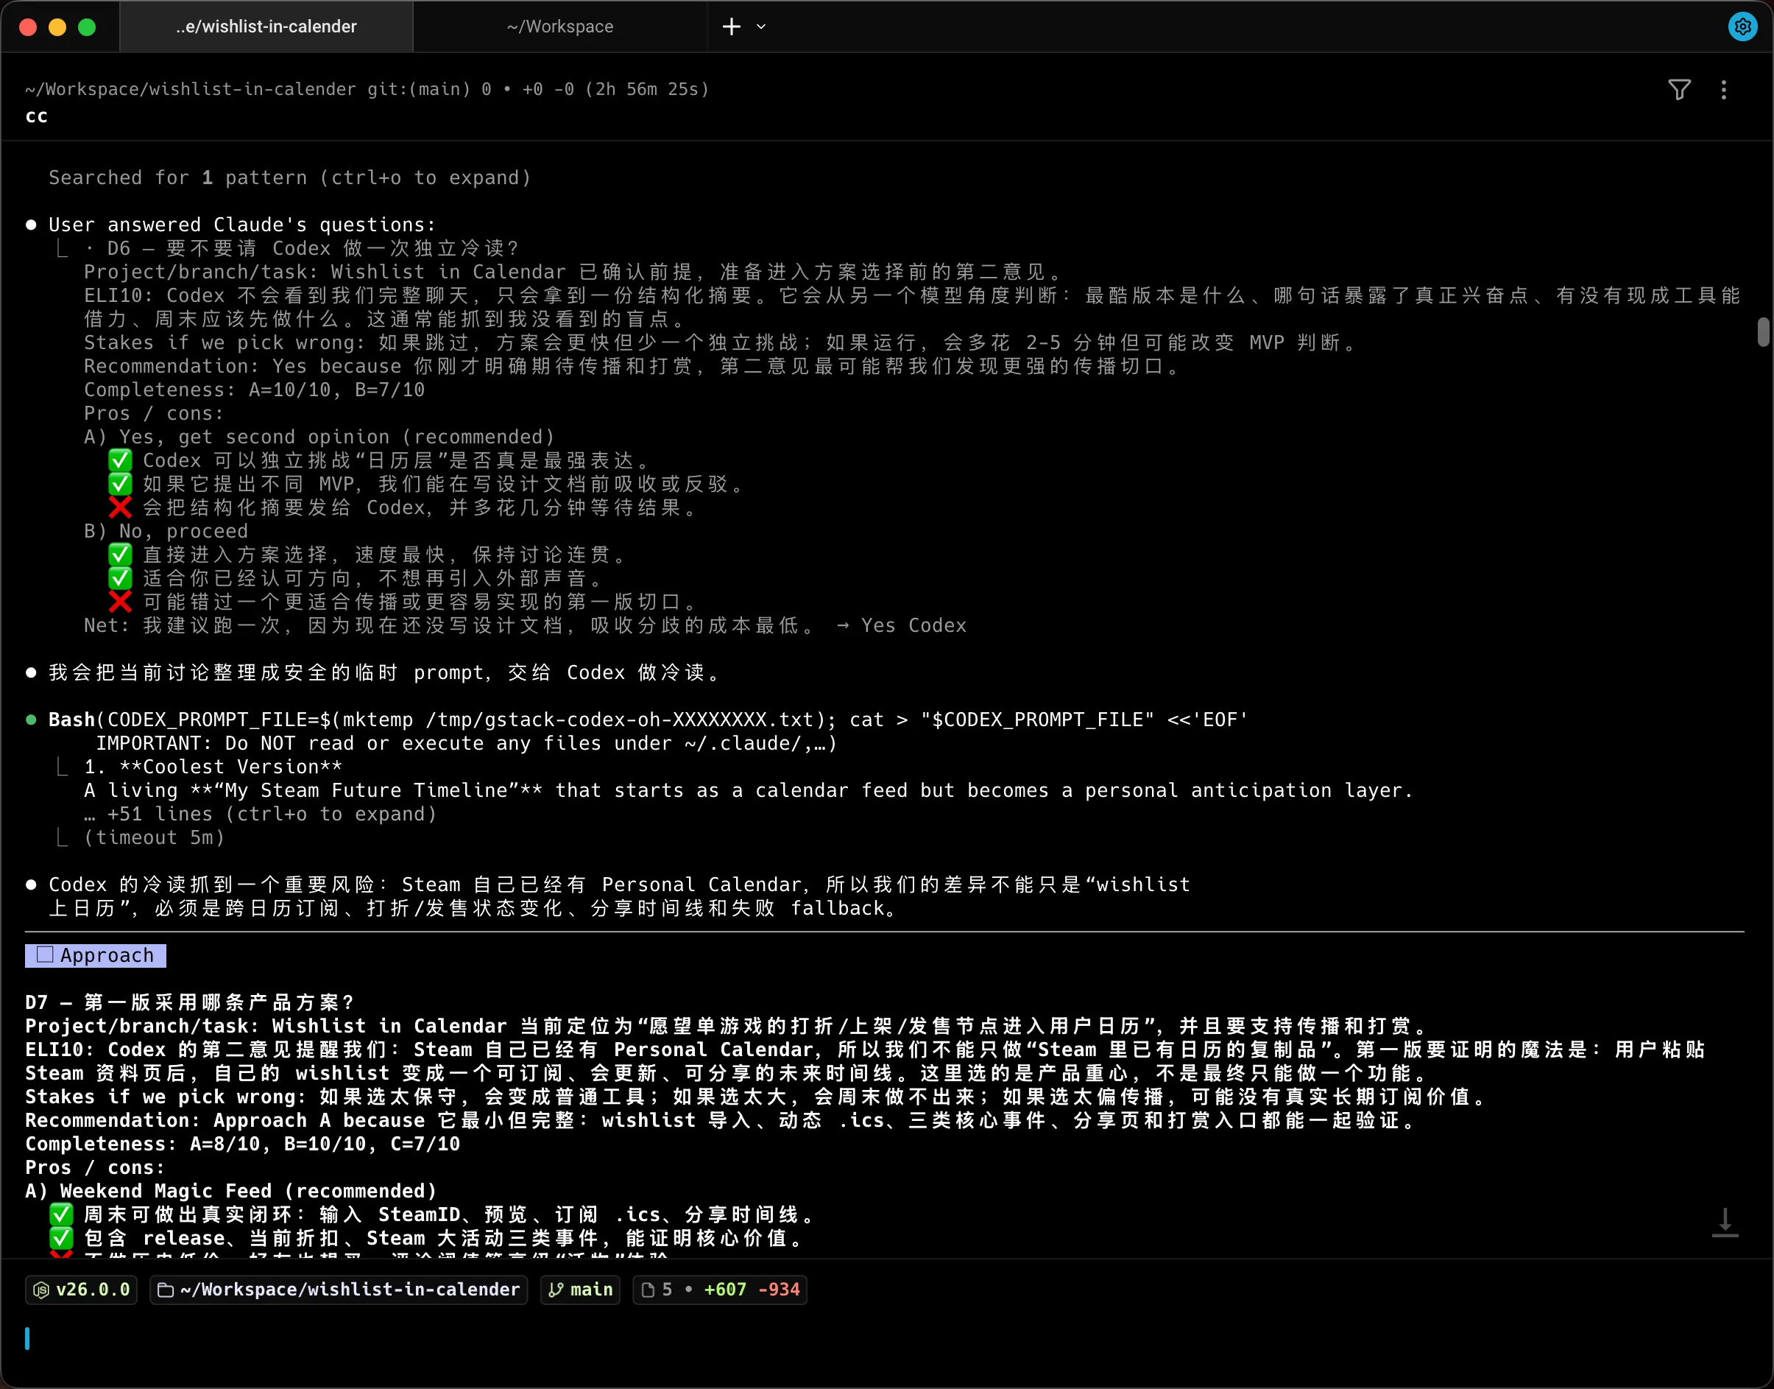Image resolution: width=1774 pixels, height=1389 pixels.
Task: Click the git branch icon
Action: (x=556, y=1290)
